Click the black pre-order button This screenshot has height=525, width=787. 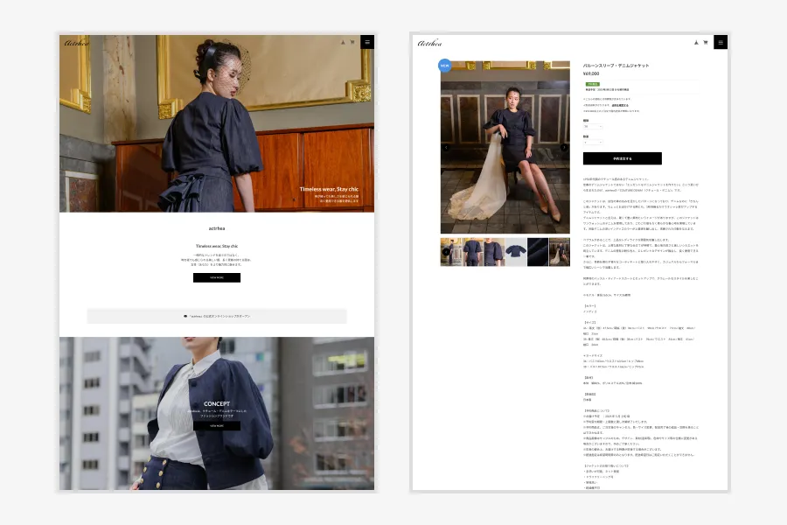tap(622, 158)
